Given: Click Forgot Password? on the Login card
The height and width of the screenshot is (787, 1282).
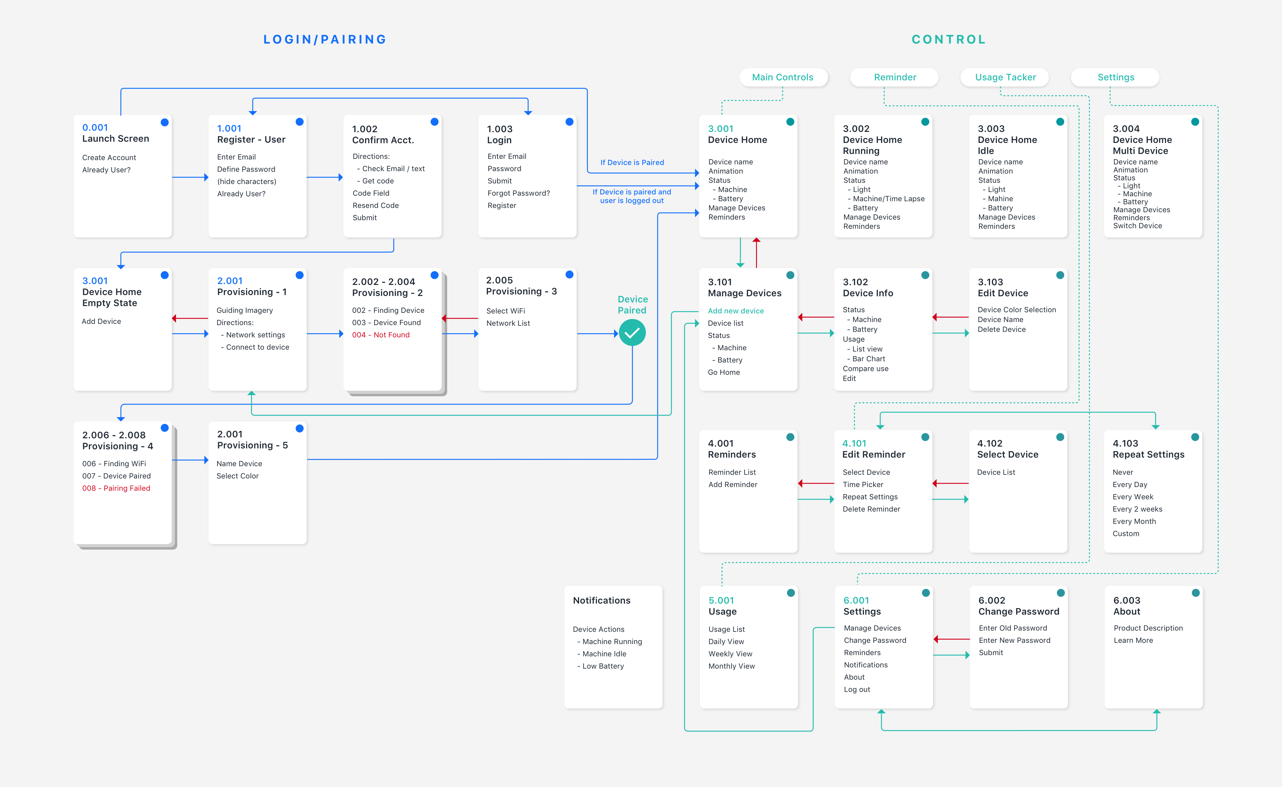Looking at the screenshot, I should tap(518, 193).
